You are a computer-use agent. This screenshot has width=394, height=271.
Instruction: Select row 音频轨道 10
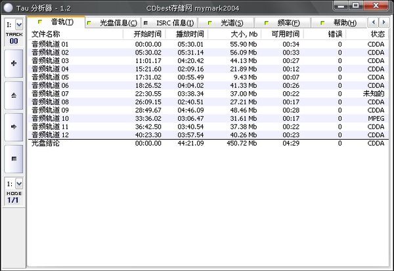(x=208, y=118)
